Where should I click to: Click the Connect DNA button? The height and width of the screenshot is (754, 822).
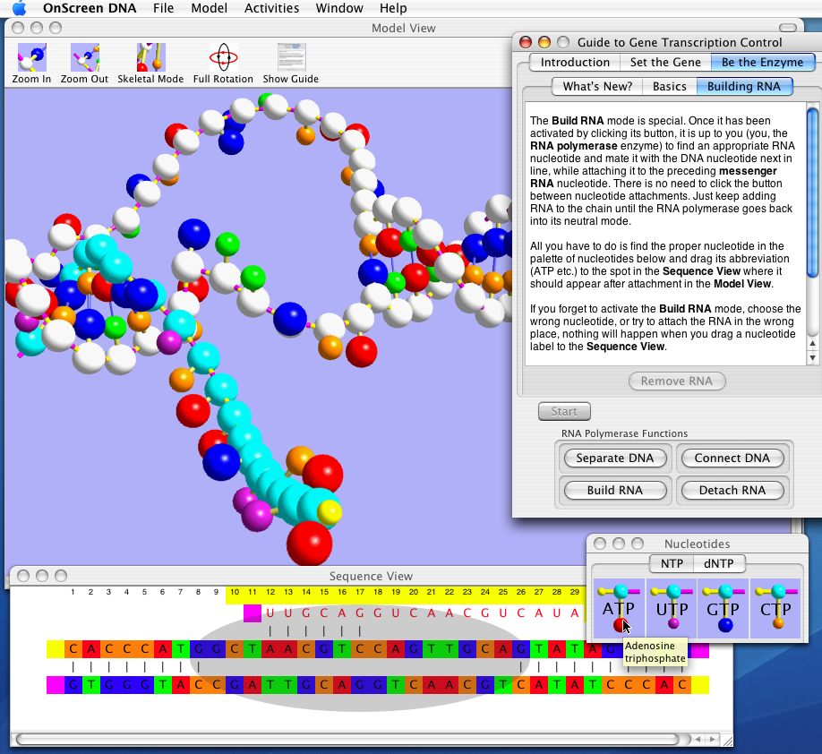(x=732, y=458)
